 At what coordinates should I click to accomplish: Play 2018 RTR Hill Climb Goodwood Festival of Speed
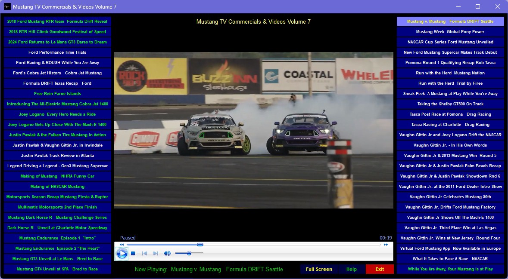coord(57,32)
